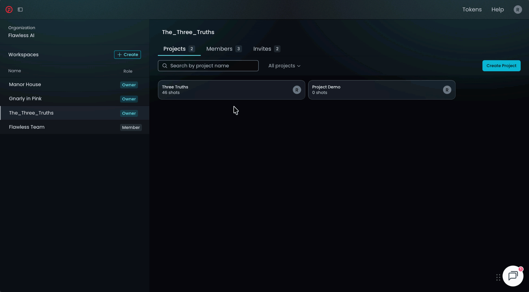Click the drag handle dots beside chat
The image size is (529, 292).
[498, 277]
